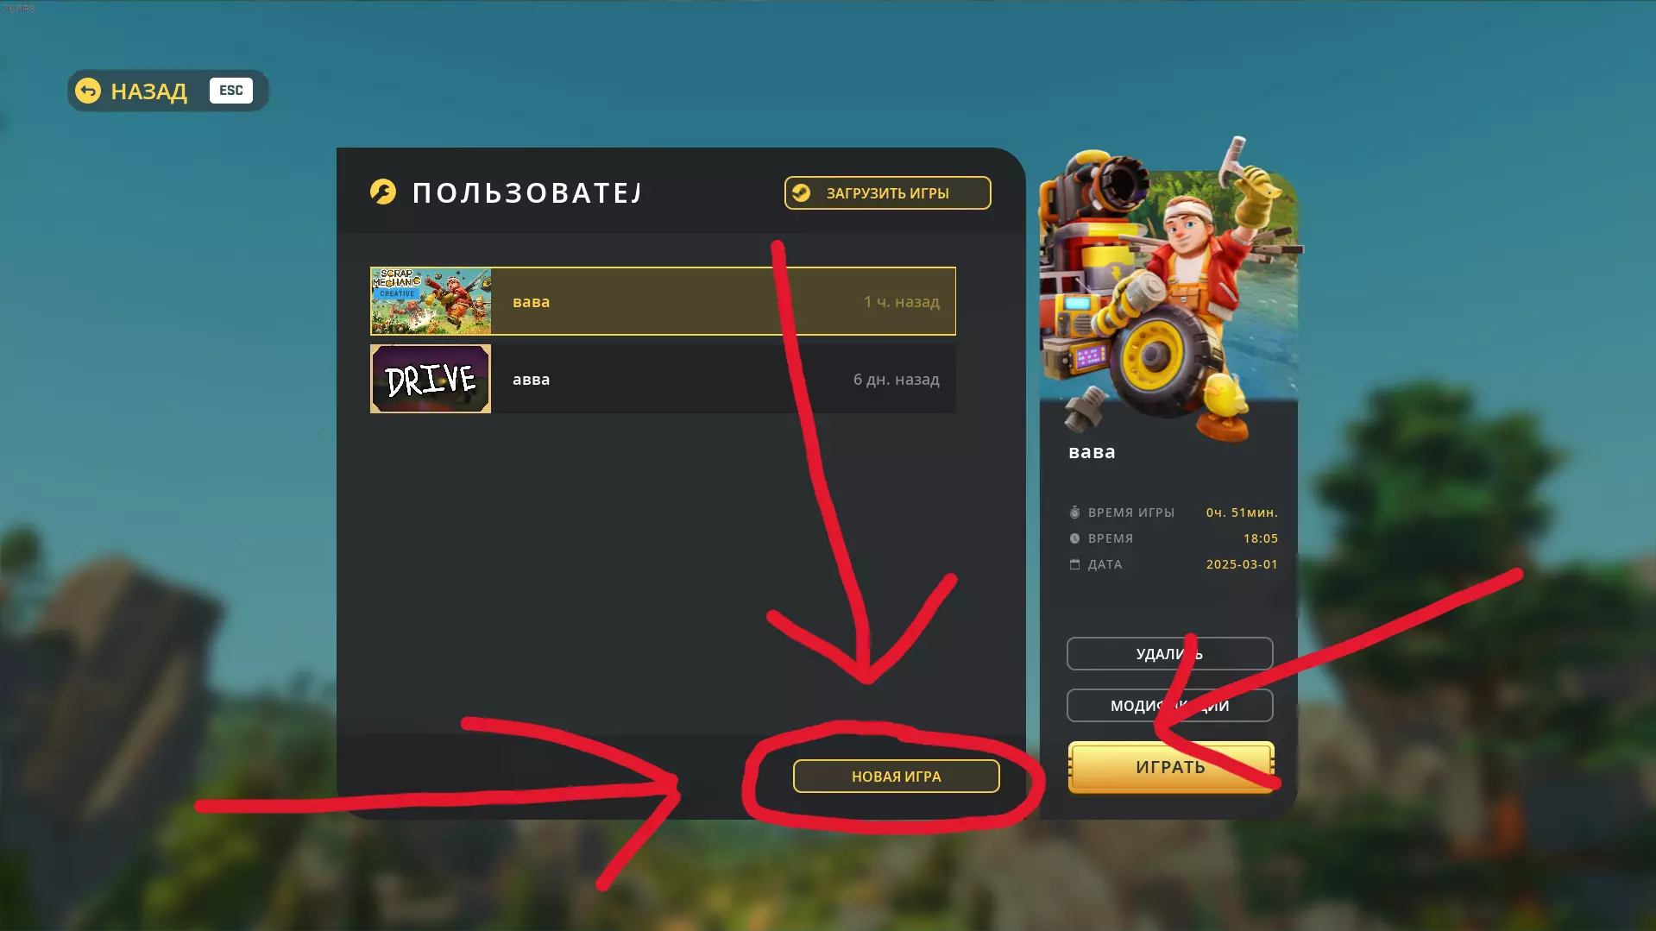Select the Scrap Mechanic Creative thumbnail
Screen dimensions: 1656x931
tap(431, 301)
